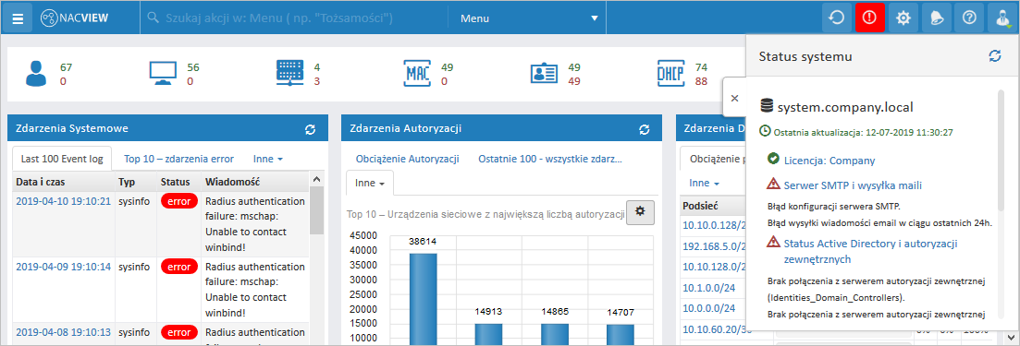Select the Last 100 Event log tab
The image size is (1020, 346).
(x=62, y=158)
